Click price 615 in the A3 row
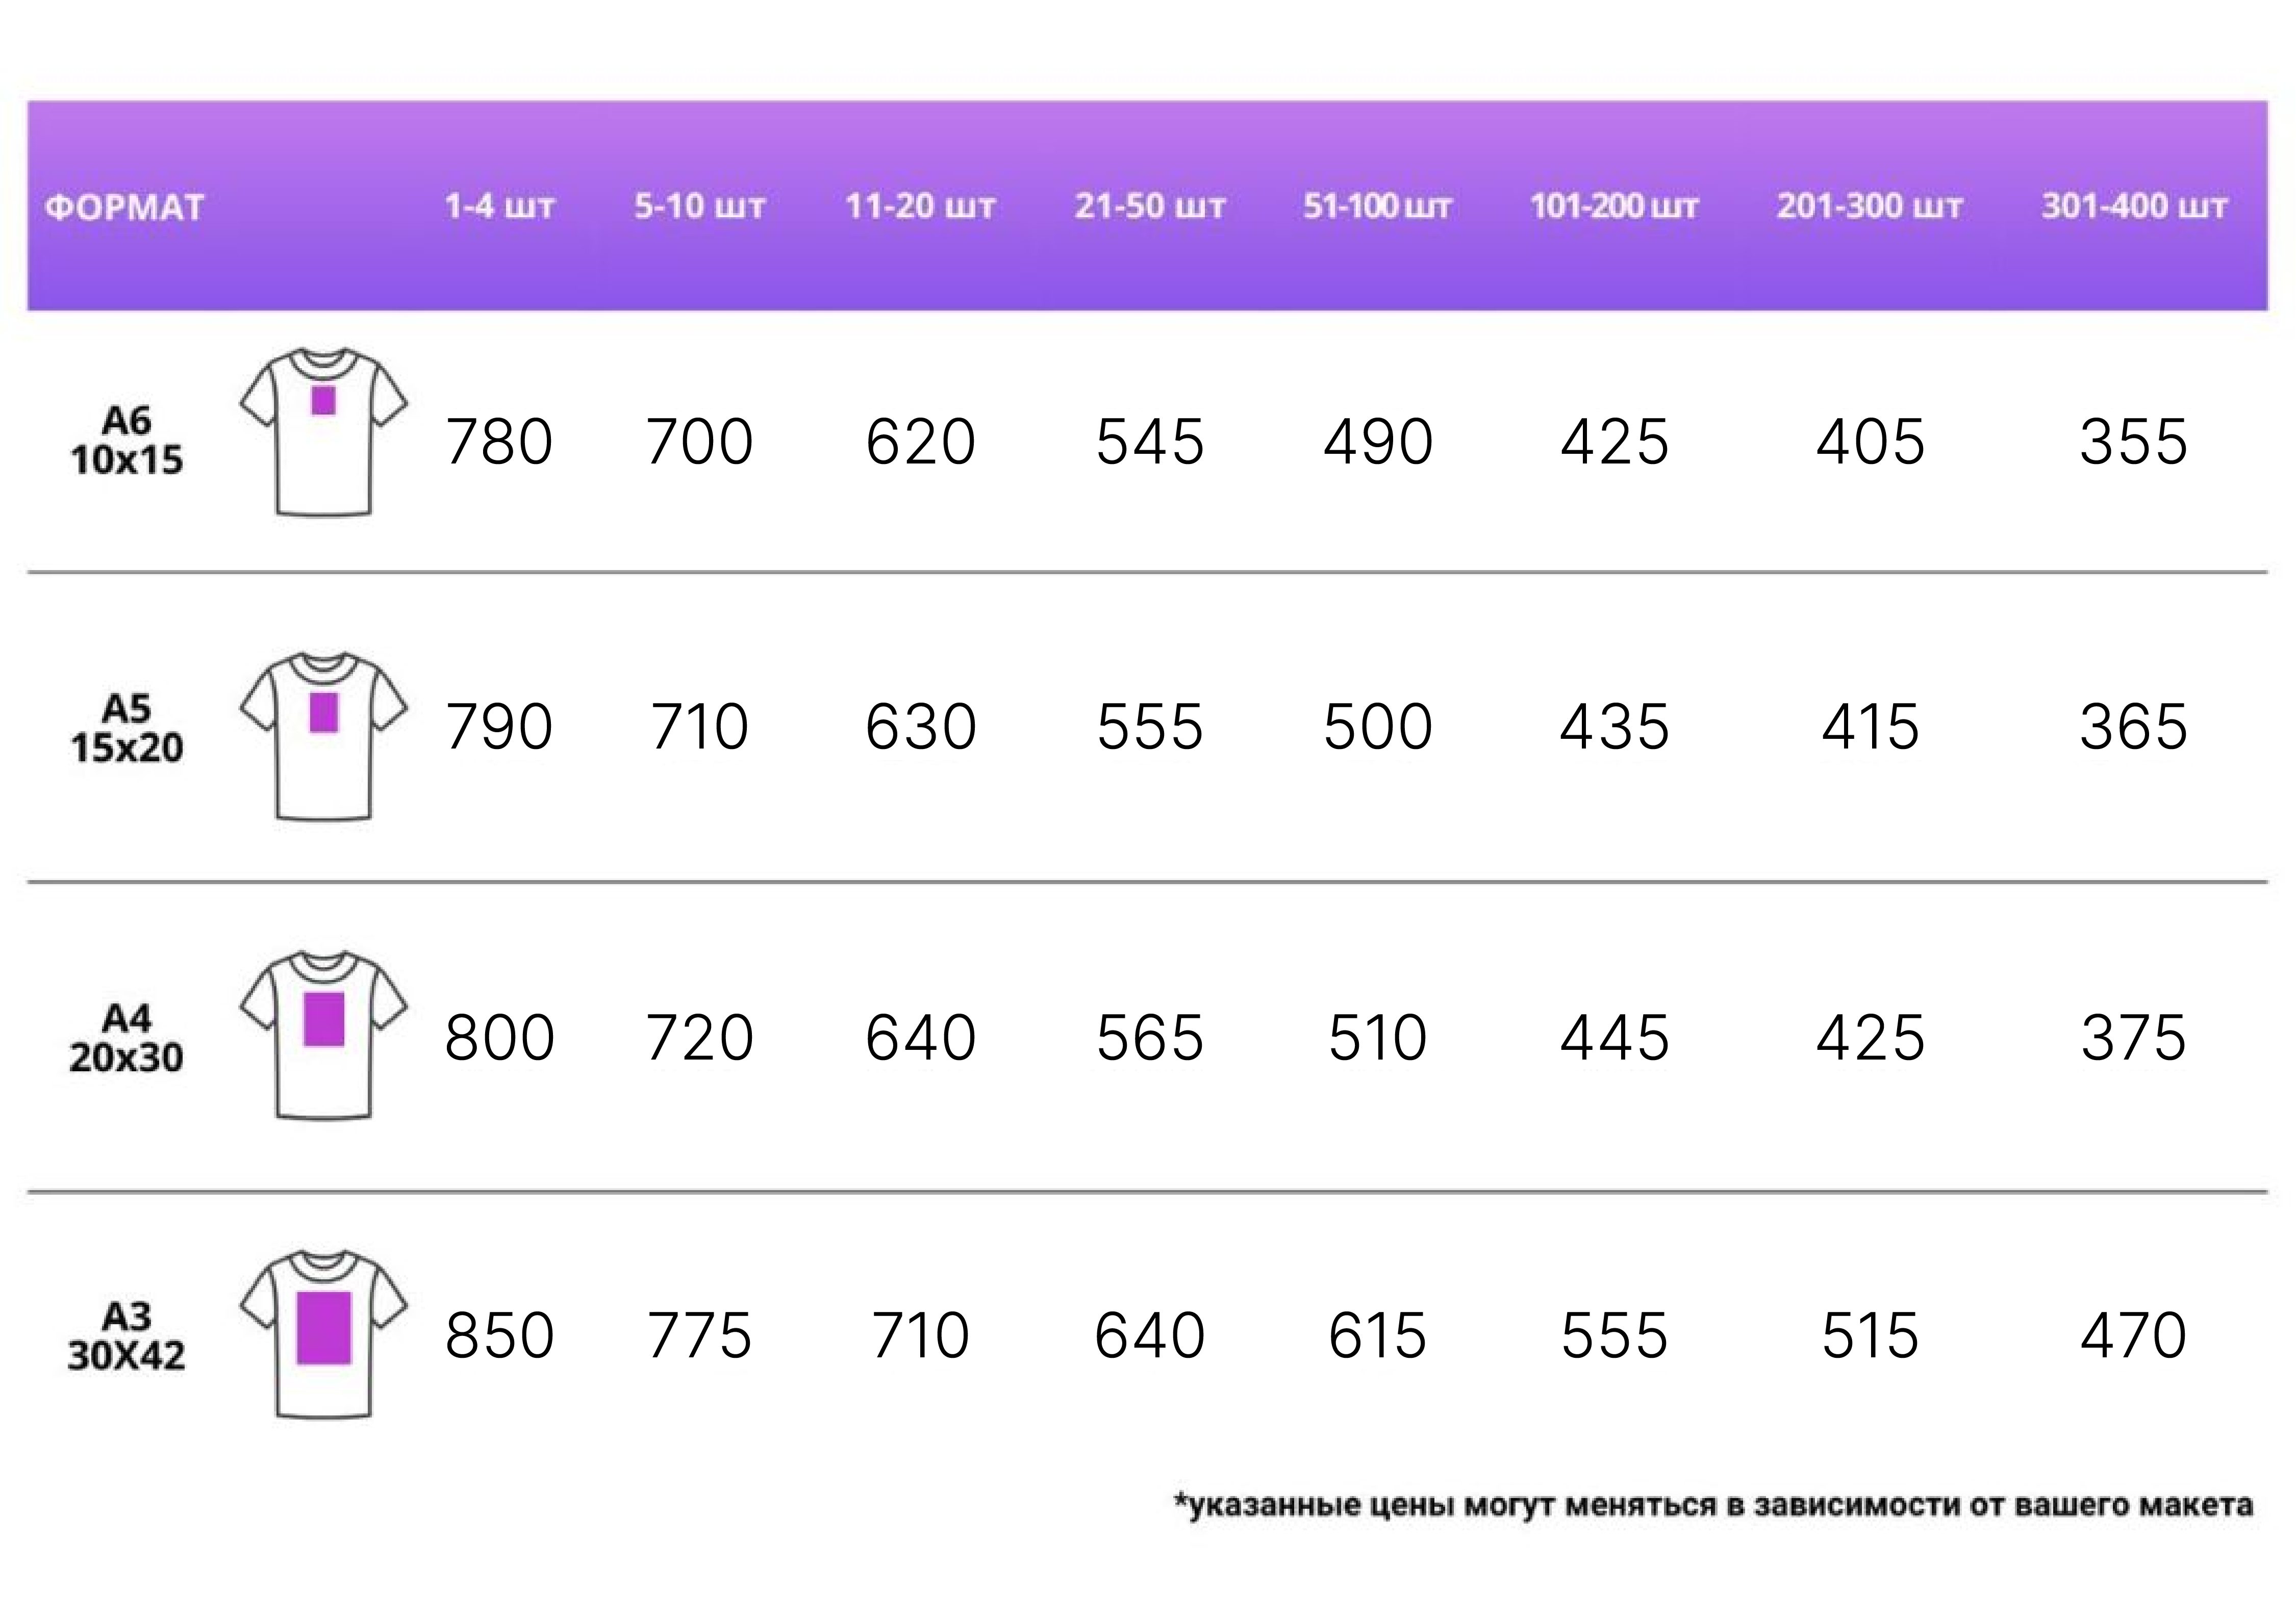Image resolution: width=2296 pixels, height=1624 pixels. 1378,1336
